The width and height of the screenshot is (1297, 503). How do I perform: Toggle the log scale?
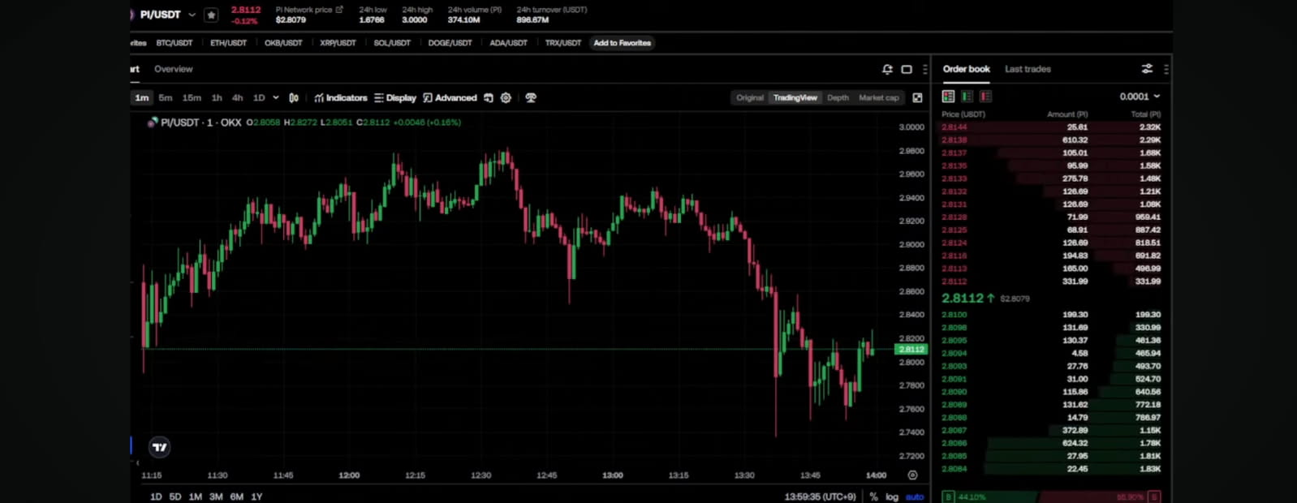tap(892, 497)
